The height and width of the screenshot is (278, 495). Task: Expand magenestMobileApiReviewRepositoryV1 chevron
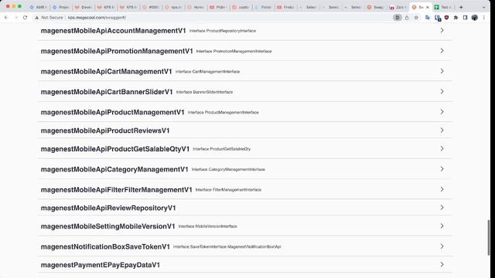click(x=442, y=208)
